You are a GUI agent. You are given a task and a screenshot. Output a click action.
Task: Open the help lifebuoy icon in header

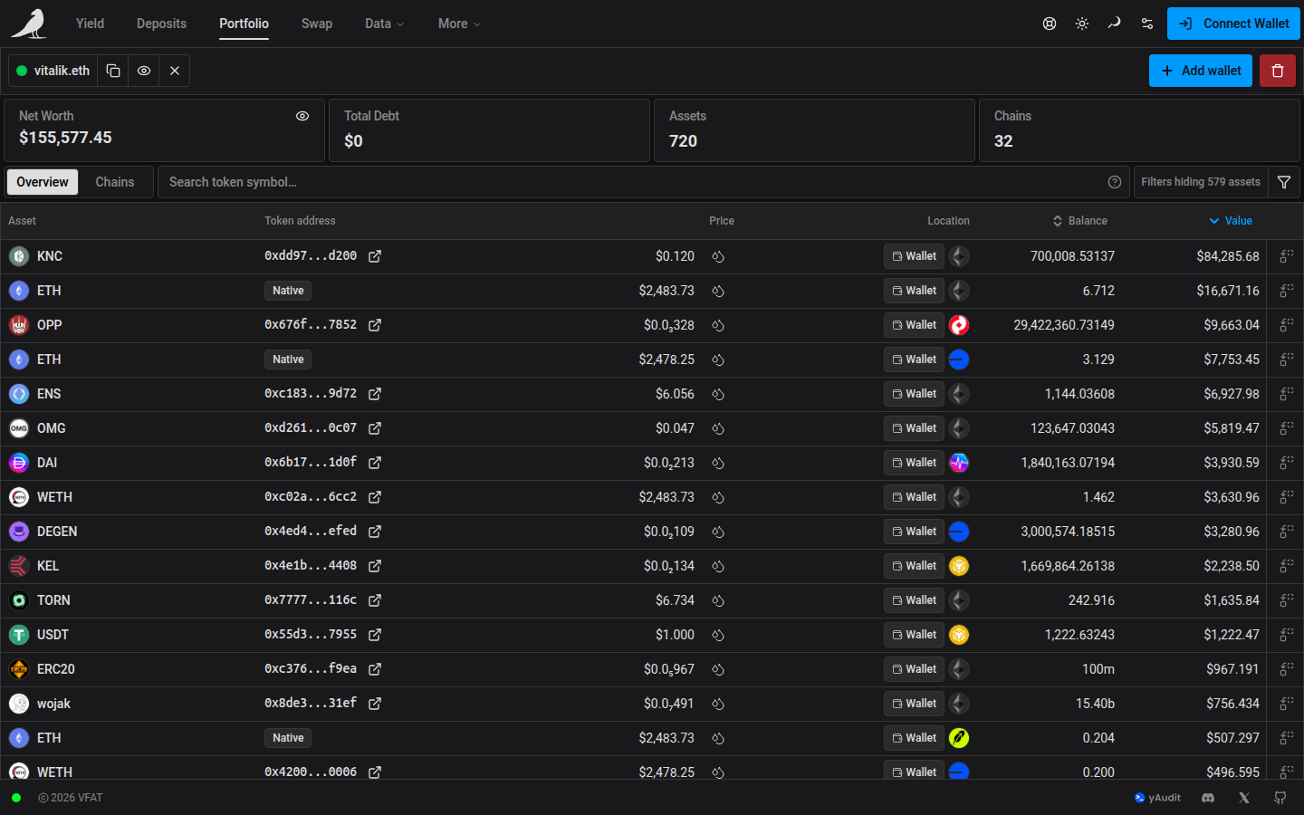1050,24
